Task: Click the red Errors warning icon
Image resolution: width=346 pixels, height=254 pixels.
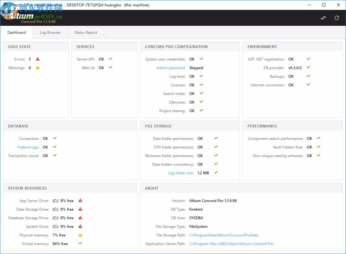Action: tap(38, 59)
